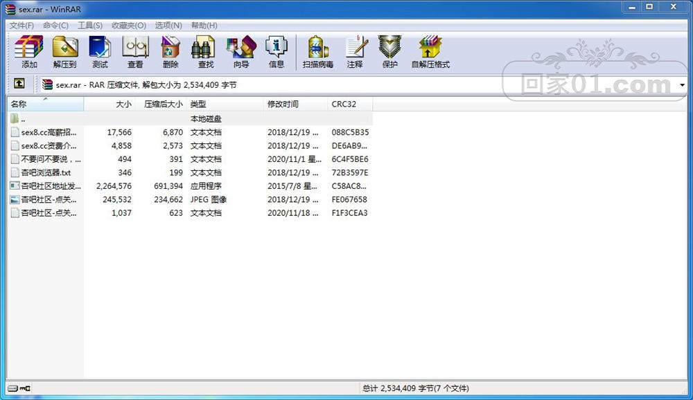The height and width of the screenshot is (400, 693).
Task: Sort by the CRC32 column header
Action: pyautogui.click(x=350, y=104)
